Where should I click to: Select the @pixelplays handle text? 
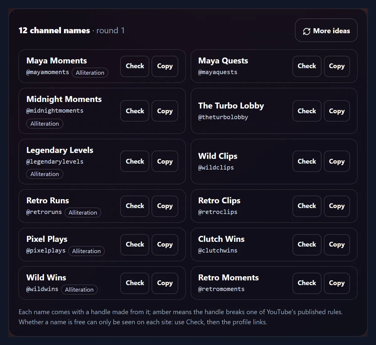[x=46, y=251]
